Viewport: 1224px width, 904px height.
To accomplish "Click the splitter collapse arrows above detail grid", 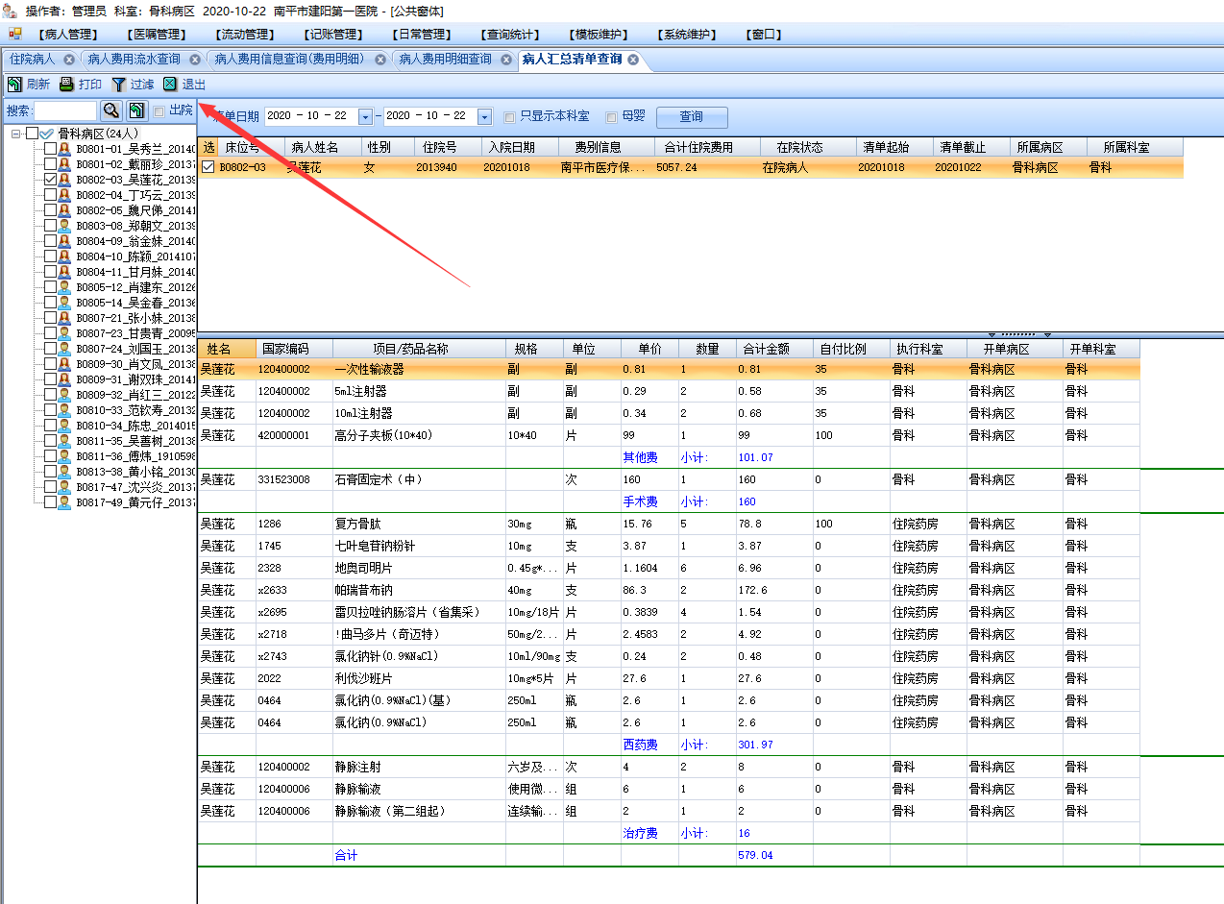I will (1020, 334).
